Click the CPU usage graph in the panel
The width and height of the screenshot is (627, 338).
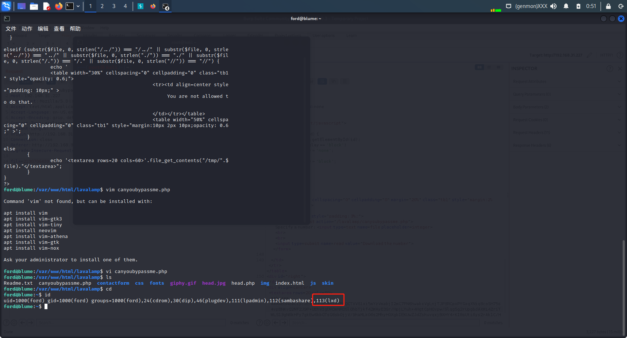click(x=496, y=9)
